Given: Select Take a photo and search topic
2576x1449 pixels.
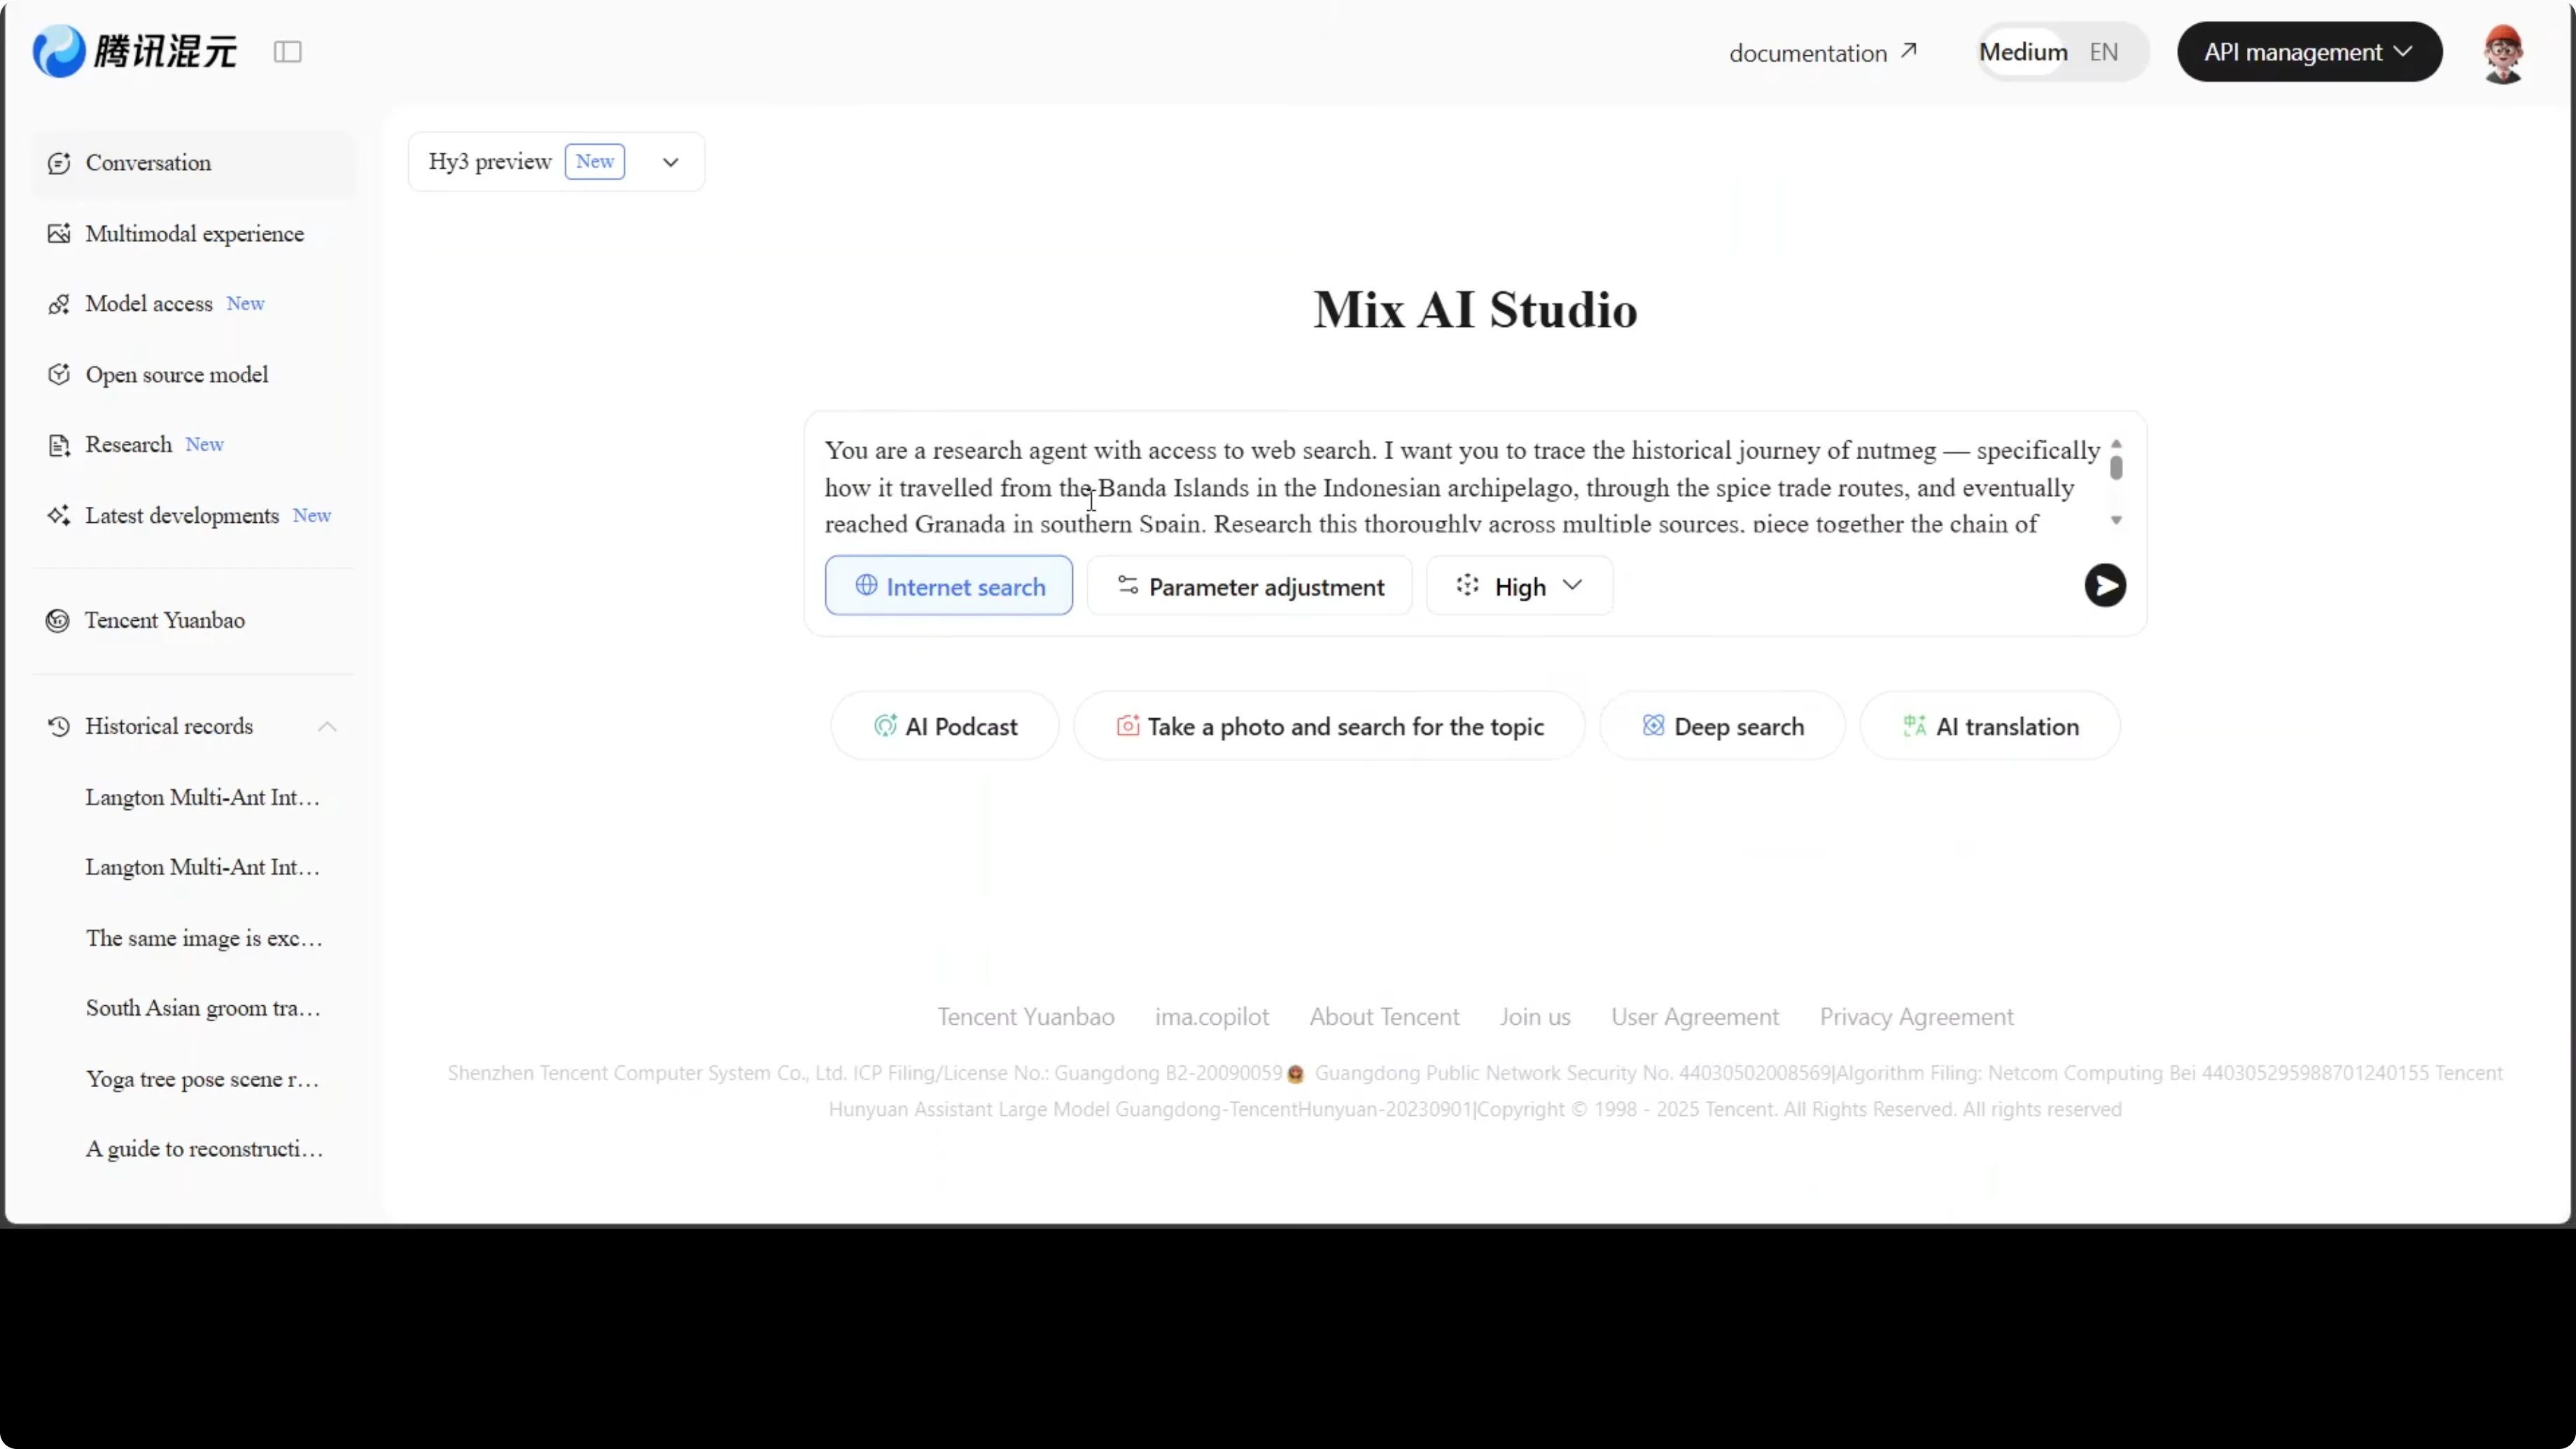Looking at the screenshot, I should 1329,727.
